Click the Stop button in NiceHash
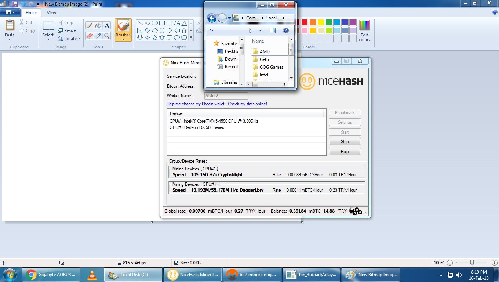This screenshot has height=282, width=499. coord(345,142)
